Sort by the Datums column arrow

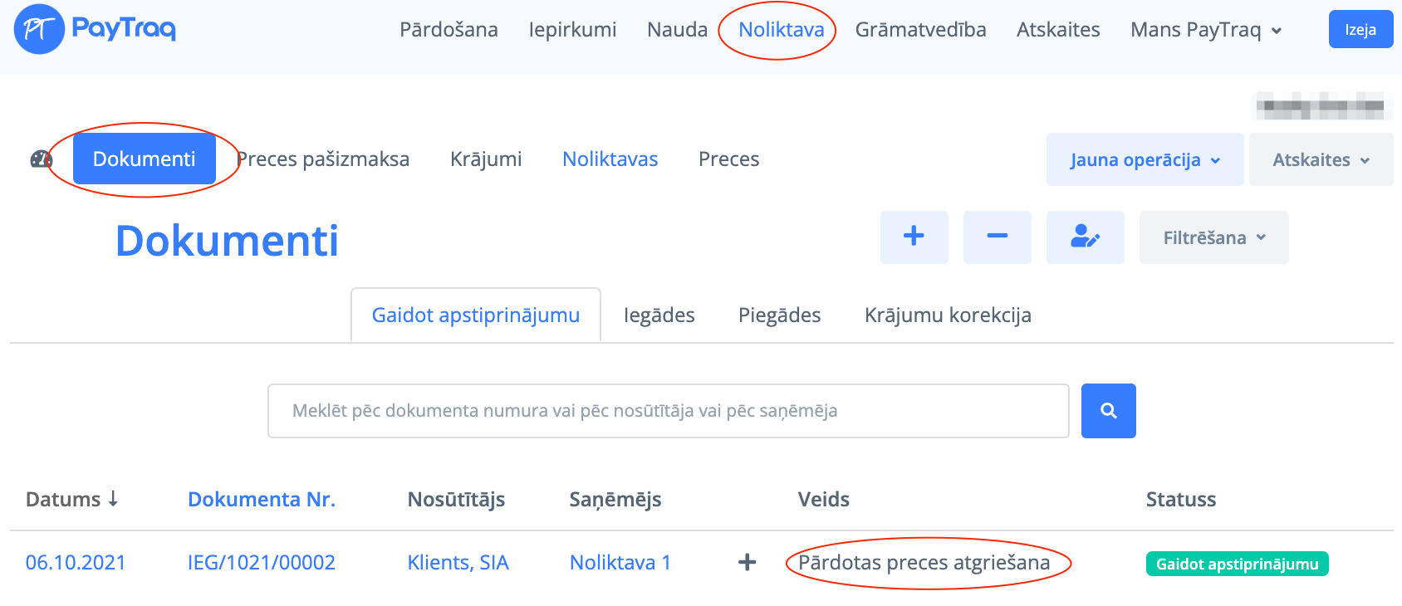[113, 499]
